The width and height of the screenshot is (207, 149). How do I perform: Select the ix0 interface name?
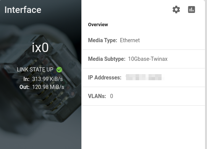40,48
